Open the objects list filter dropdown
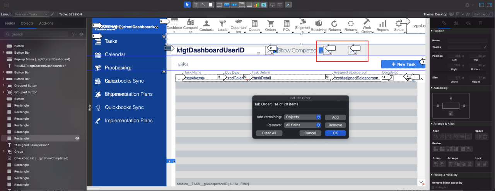 pyautogui.click(x=74, y=34)
